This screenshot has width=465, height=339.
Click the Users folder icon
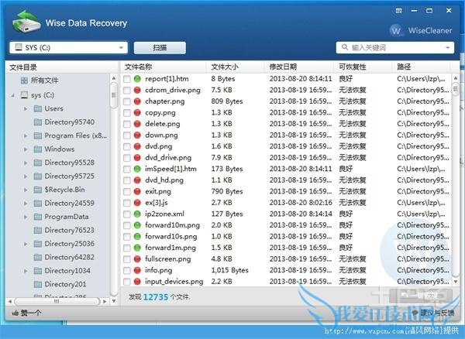[x=38, y=108]
